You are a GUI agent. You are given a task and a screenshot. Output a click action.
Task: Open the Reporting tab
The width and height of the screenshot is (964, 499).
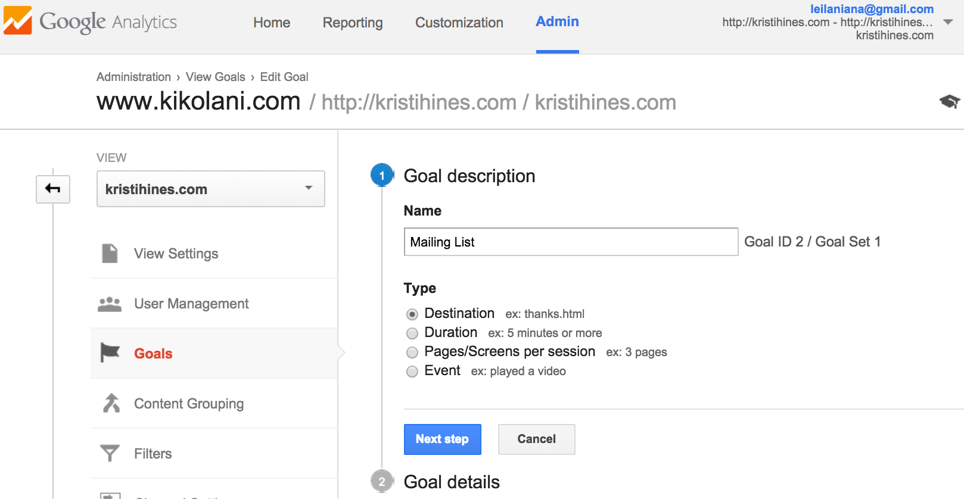coord(353,23)
